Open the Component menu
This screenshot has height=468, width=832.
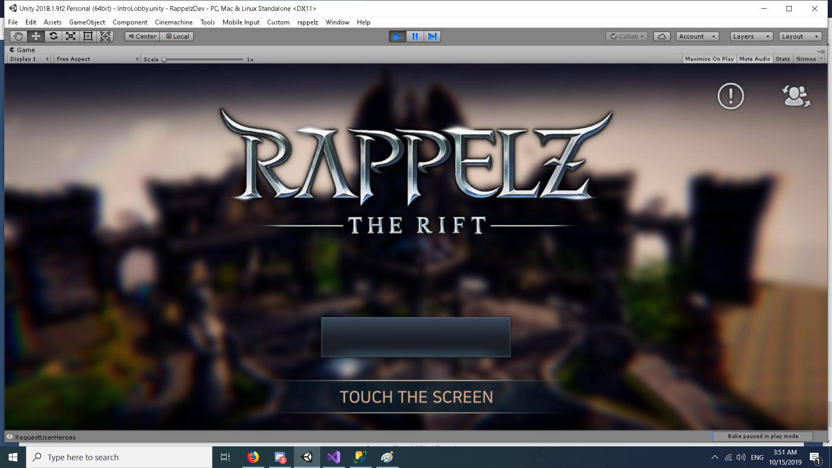130,22
